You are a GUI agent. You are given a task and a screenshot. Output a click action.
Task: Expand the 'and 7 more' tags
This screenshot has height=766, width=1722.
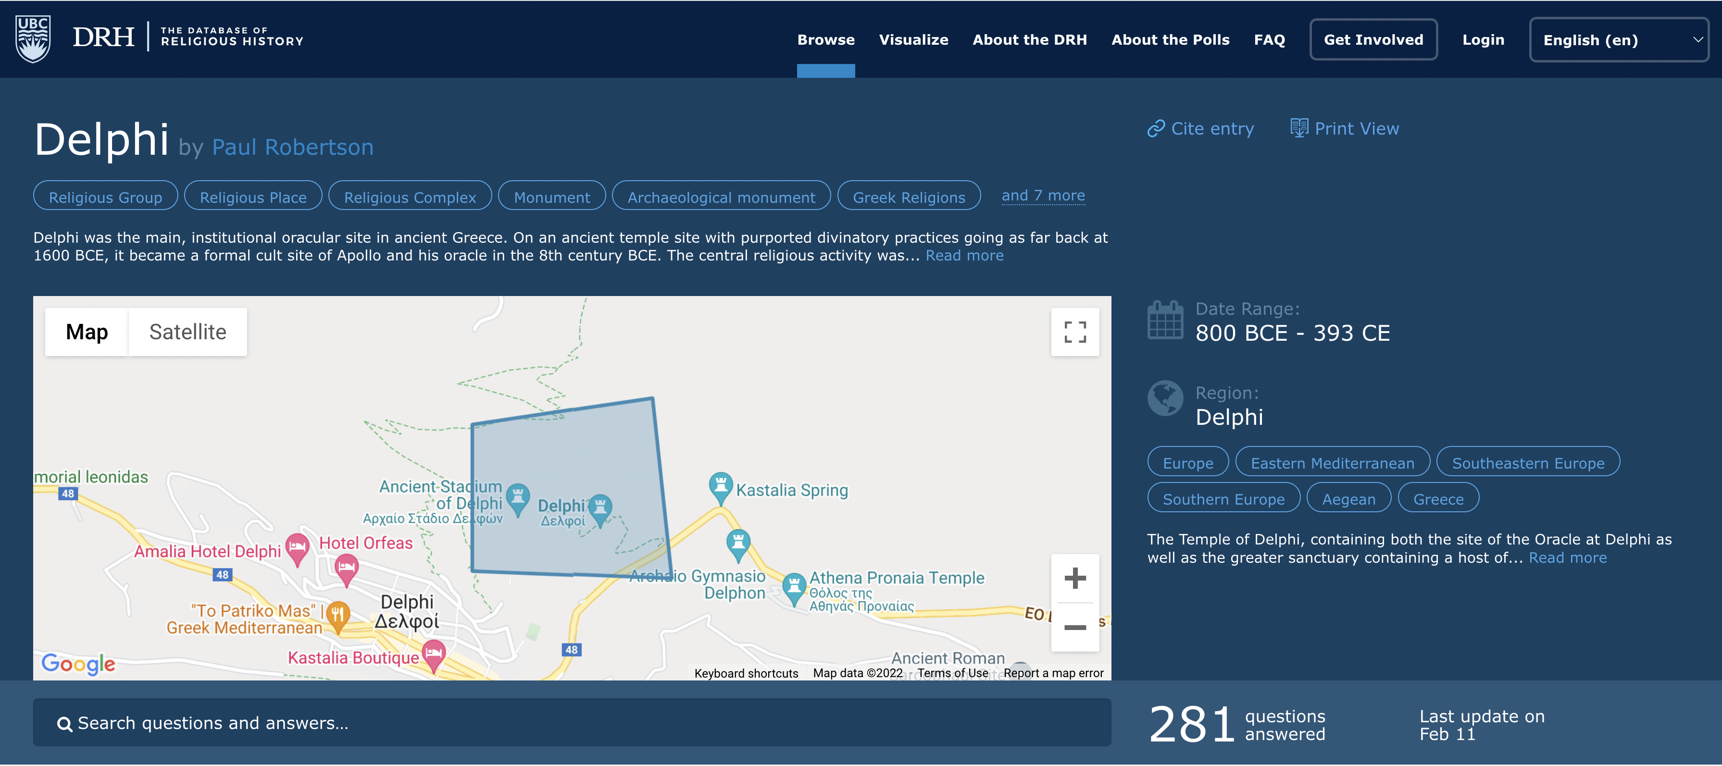coord(1043,196)
